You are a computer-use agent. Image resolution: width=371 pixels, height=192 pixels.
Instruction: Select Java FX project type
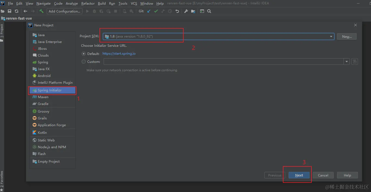click(x=52, y=69)
